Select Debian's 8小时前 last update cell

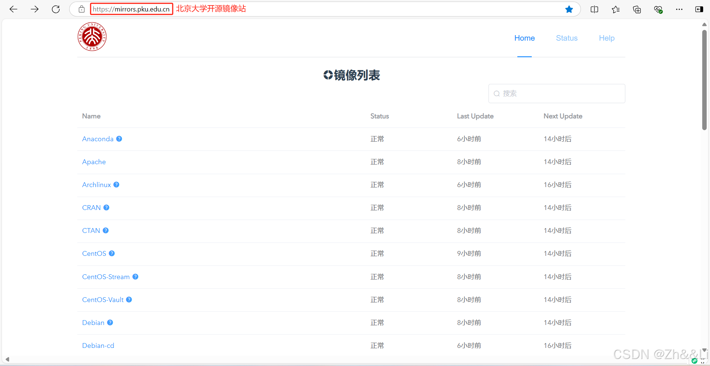pos(469,323)
